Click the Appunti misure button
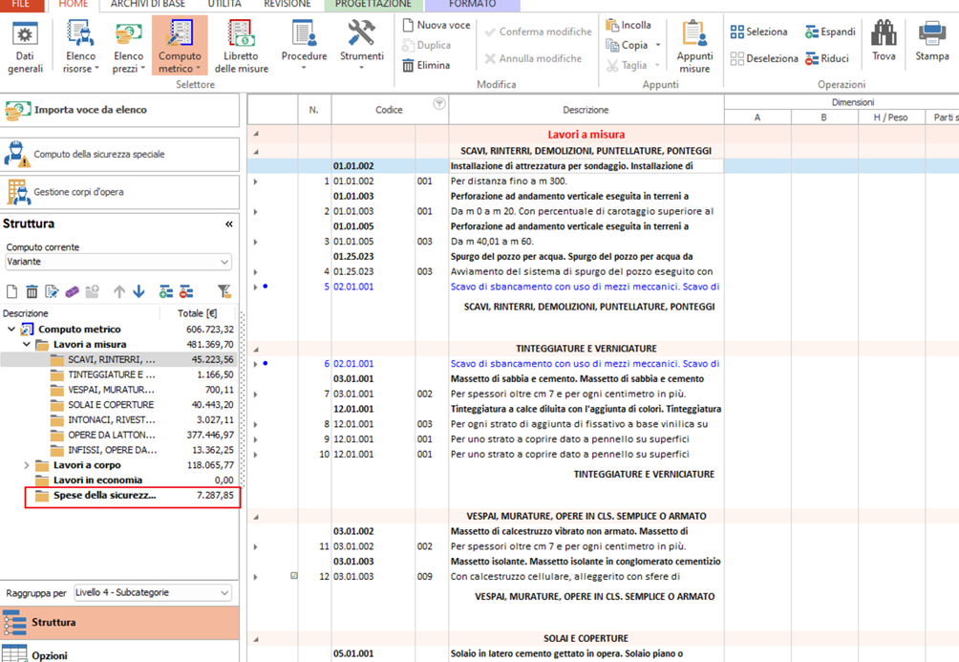The width and height of the screenshot is (959, 662). pos(694,48)
